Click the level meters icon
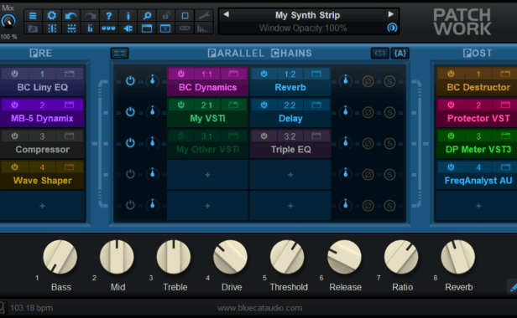517x318 pixels. tap(90, 28)
